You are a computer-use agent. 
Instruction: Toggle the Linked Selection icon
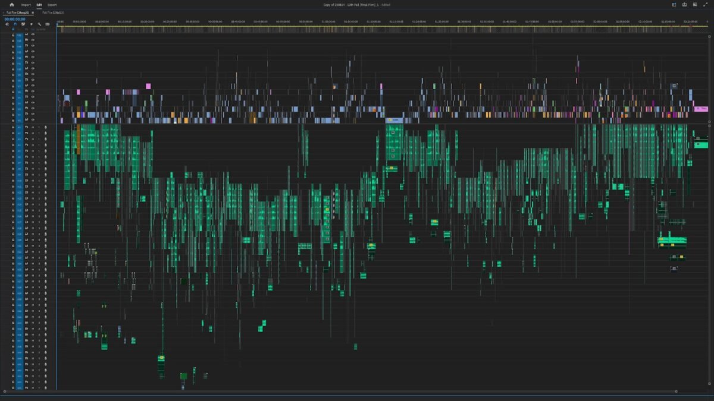[23, 24]
